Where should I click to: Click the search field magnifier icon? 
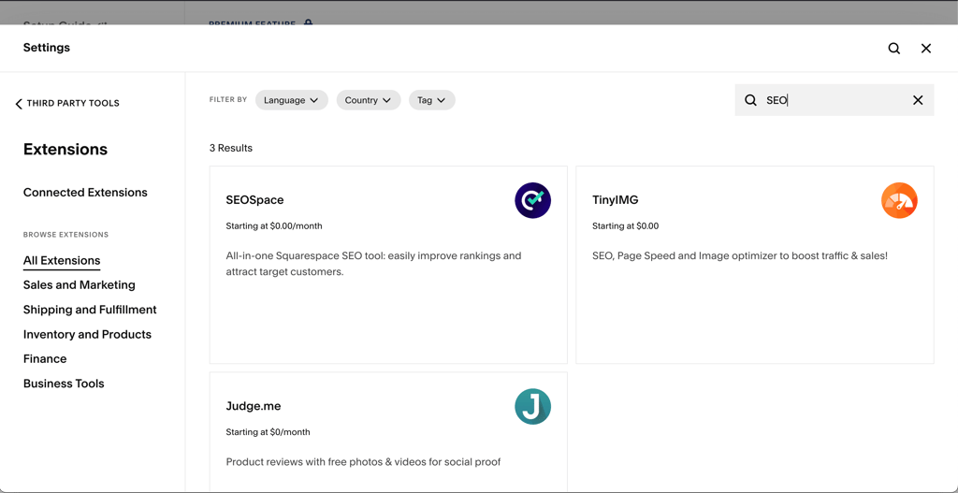[x=751, y=100]
